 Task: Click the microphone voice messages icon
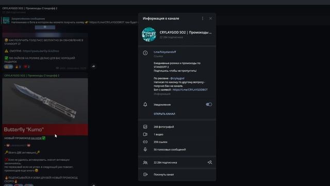[145, 149]
